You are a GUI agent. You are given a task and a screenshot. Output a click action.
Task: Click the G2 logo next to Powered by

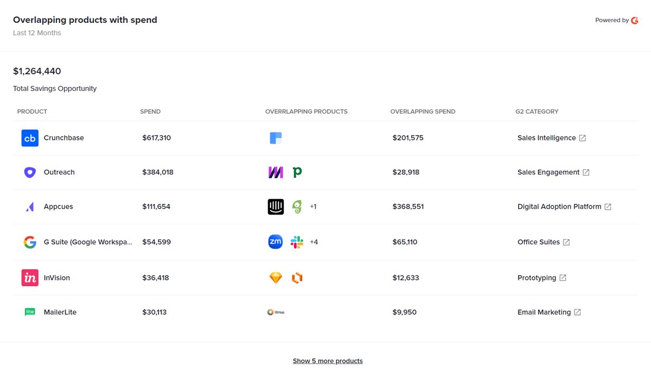[x=635, y=21]
